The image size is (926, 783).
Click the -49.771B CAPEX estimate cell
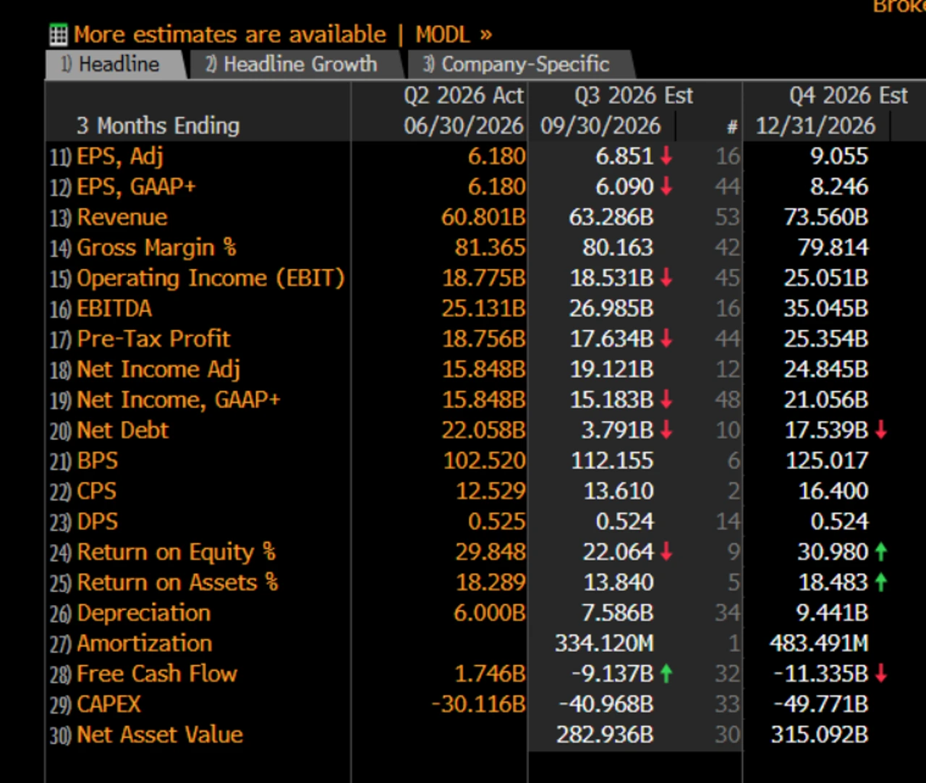pyautogui.click(x=820, y=704)
